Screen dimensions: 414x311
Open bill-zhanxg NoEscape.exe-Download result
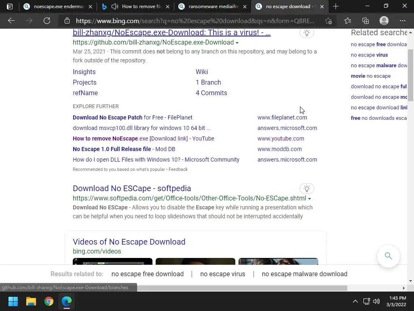(171, 32)
